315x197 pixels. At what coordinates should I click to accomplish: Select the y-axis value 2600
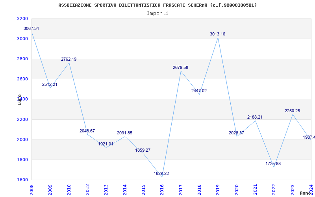point(22,79)
